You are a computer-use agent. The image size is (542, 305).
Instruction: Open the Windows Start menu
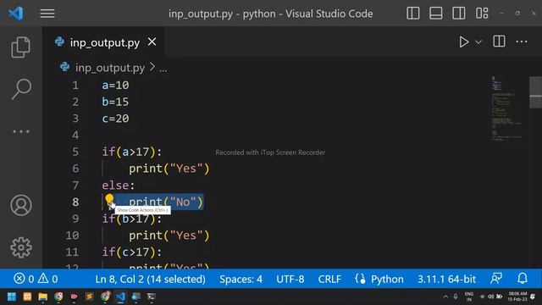[x=12, y=297]
